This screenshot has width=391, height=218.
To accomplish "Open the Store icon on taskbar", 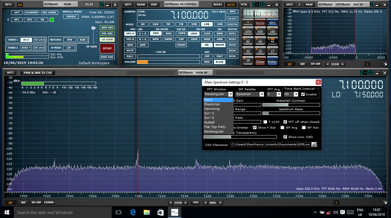I will pyautogui.click(x=160, y=212).
